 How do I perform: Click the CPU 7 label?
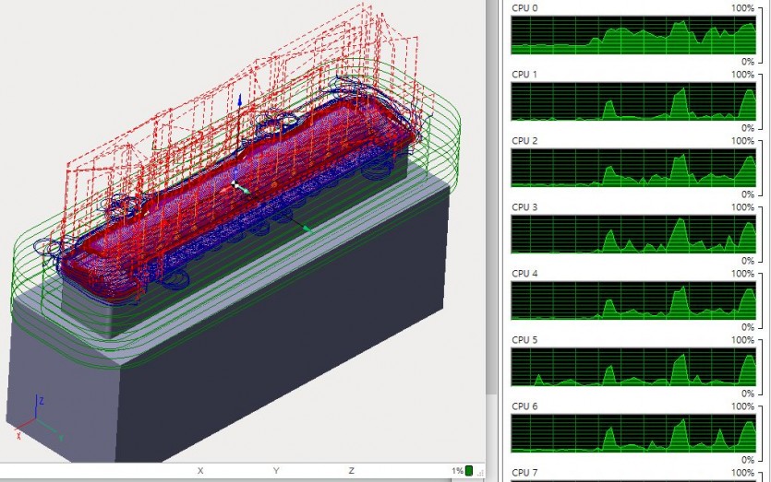tap(524, 472)
